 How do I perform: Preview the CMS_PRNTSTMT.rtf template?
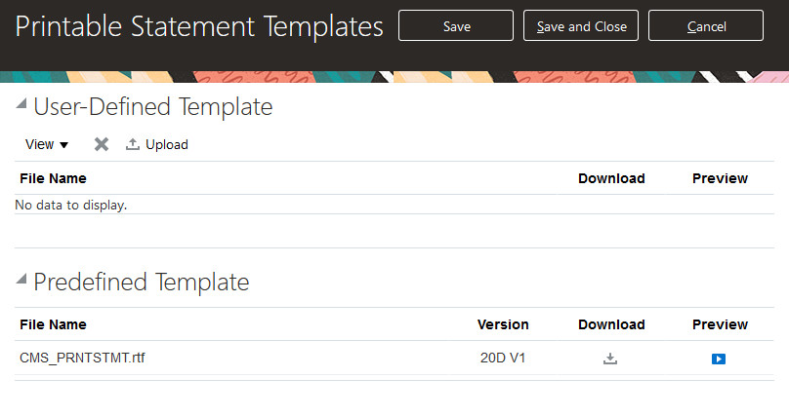click(719, 359)
